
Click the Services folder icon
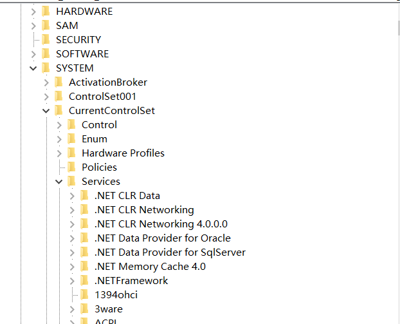coord(71,182)
